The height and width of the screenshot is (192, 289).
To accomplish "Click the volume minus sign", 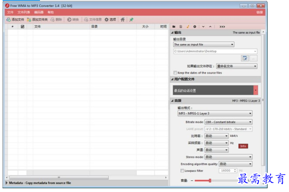I will point(192,181).
